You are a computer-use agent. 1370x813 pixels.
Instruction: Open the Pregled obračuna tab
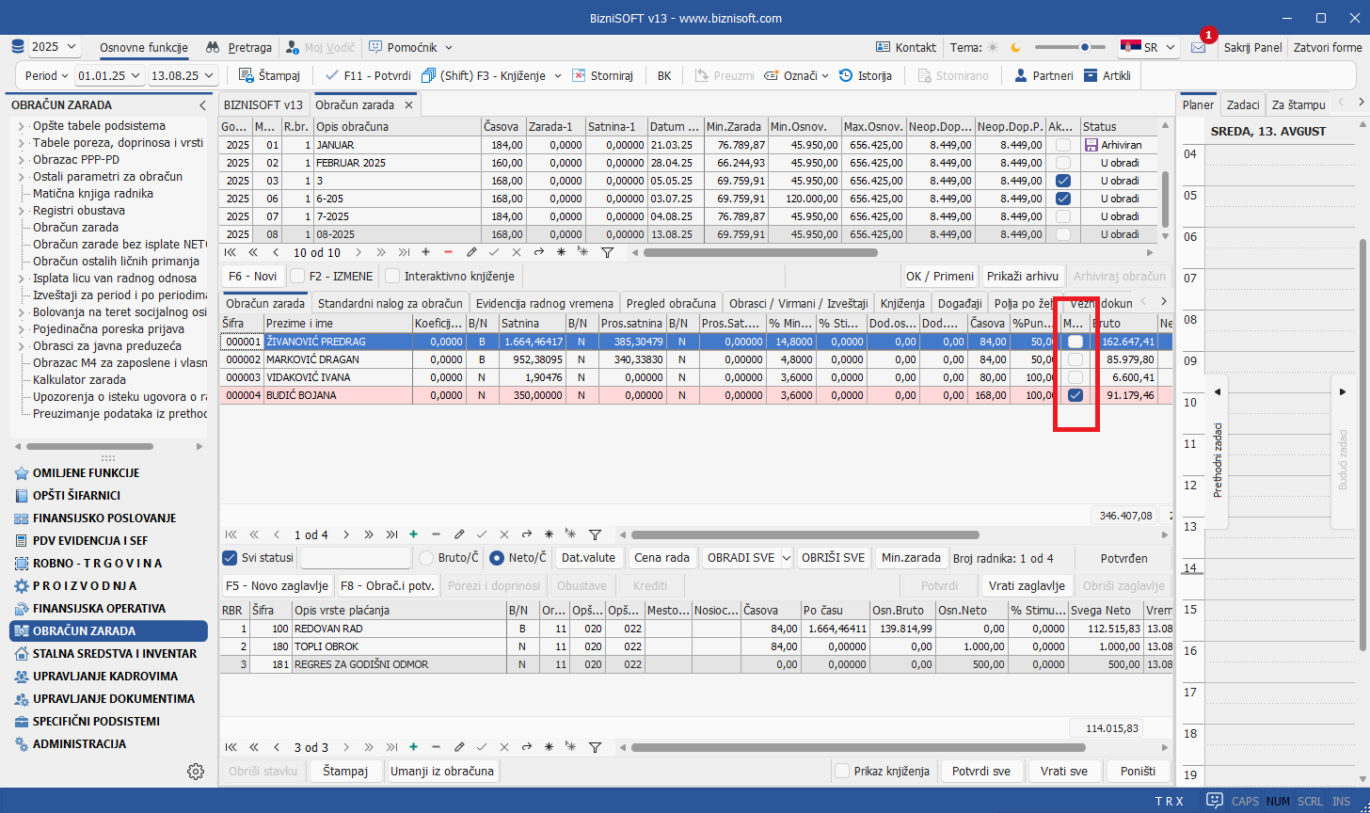[x=671, y=303]
